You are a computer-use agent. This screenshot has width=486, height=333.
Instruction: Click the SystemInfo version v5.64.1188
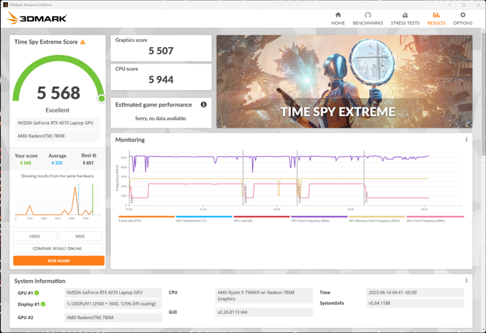[415, 303]
